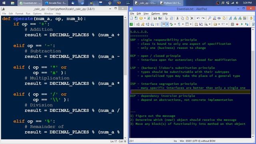Click the Save All double-floppy icon
Viewport: 256px width, 144px height.
coord(160,18)
